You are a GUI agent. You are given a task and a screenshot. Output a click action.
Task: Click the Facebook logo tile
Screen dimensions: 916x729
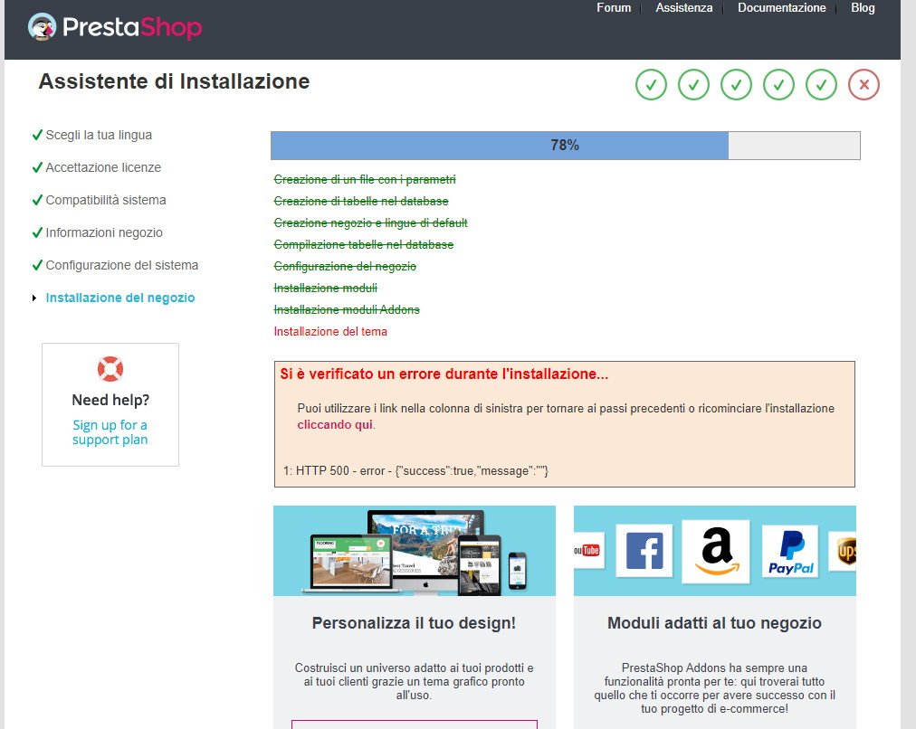pos(644,551)
